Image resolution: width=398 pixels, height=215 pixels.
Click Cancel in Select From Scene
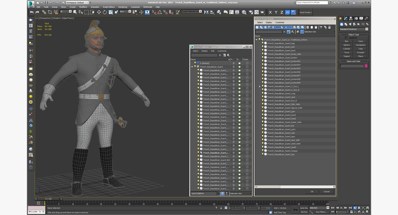point(326,192)
